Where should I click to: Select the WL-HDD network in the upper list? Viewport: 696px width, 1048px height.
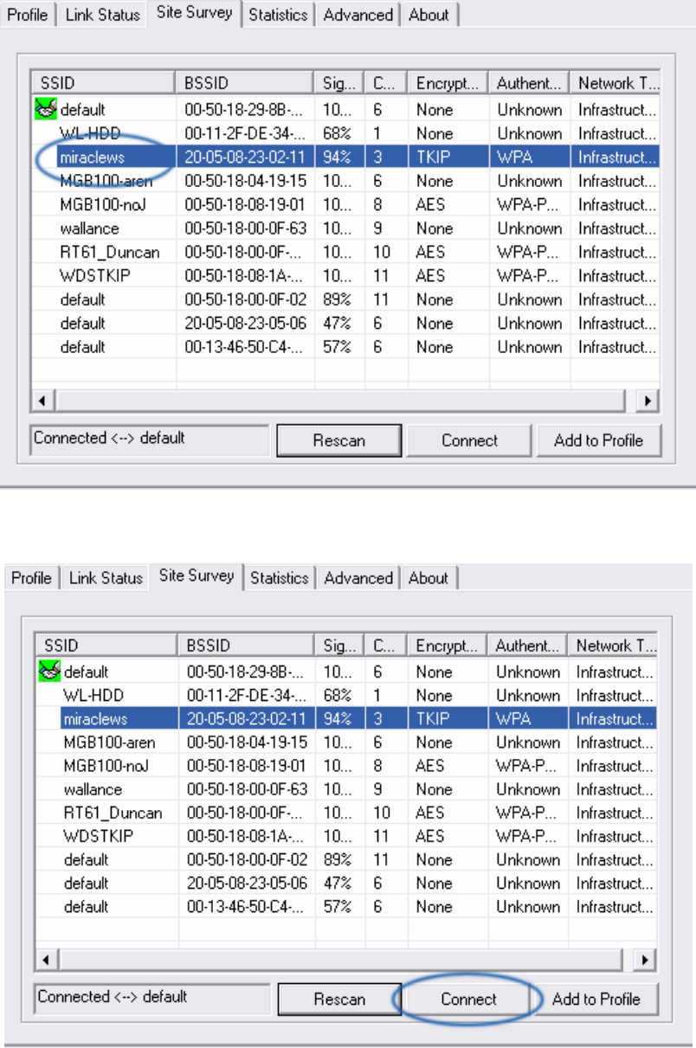(x=90, y=133)
